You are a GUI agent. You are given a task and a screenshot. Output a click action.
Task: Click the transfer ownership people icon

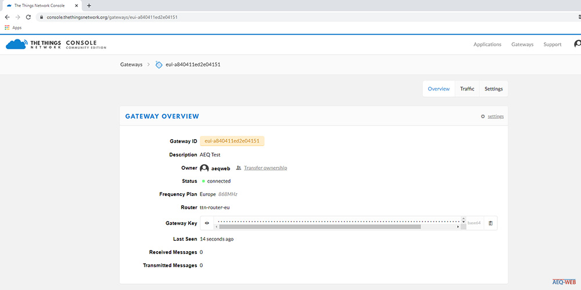239,168
